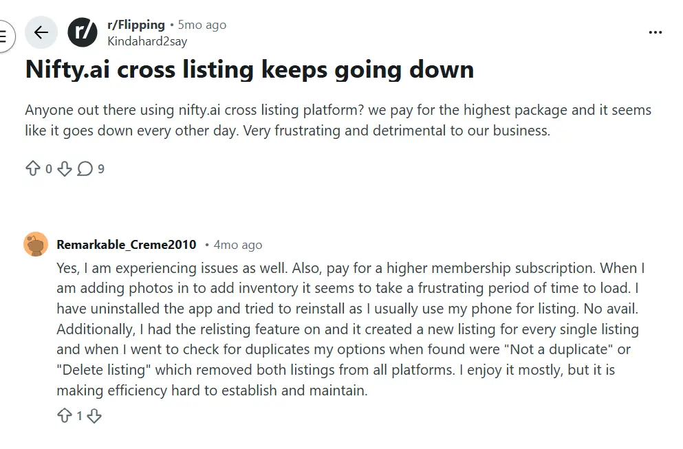Downvote Remarkable_Creme2010's comment
The width and height of the screenshot is (683, 449).
tap(95, 415)
